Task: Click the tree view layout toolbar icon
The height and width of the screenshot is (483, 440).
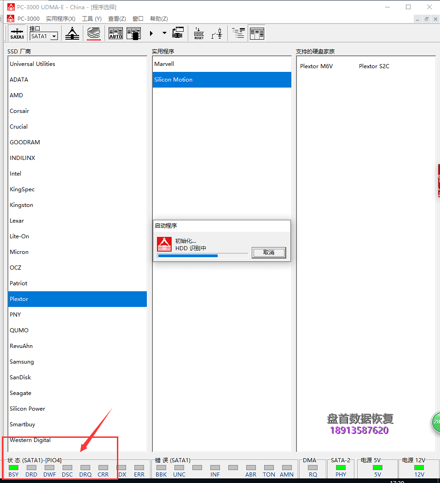Action: (238, 33)
